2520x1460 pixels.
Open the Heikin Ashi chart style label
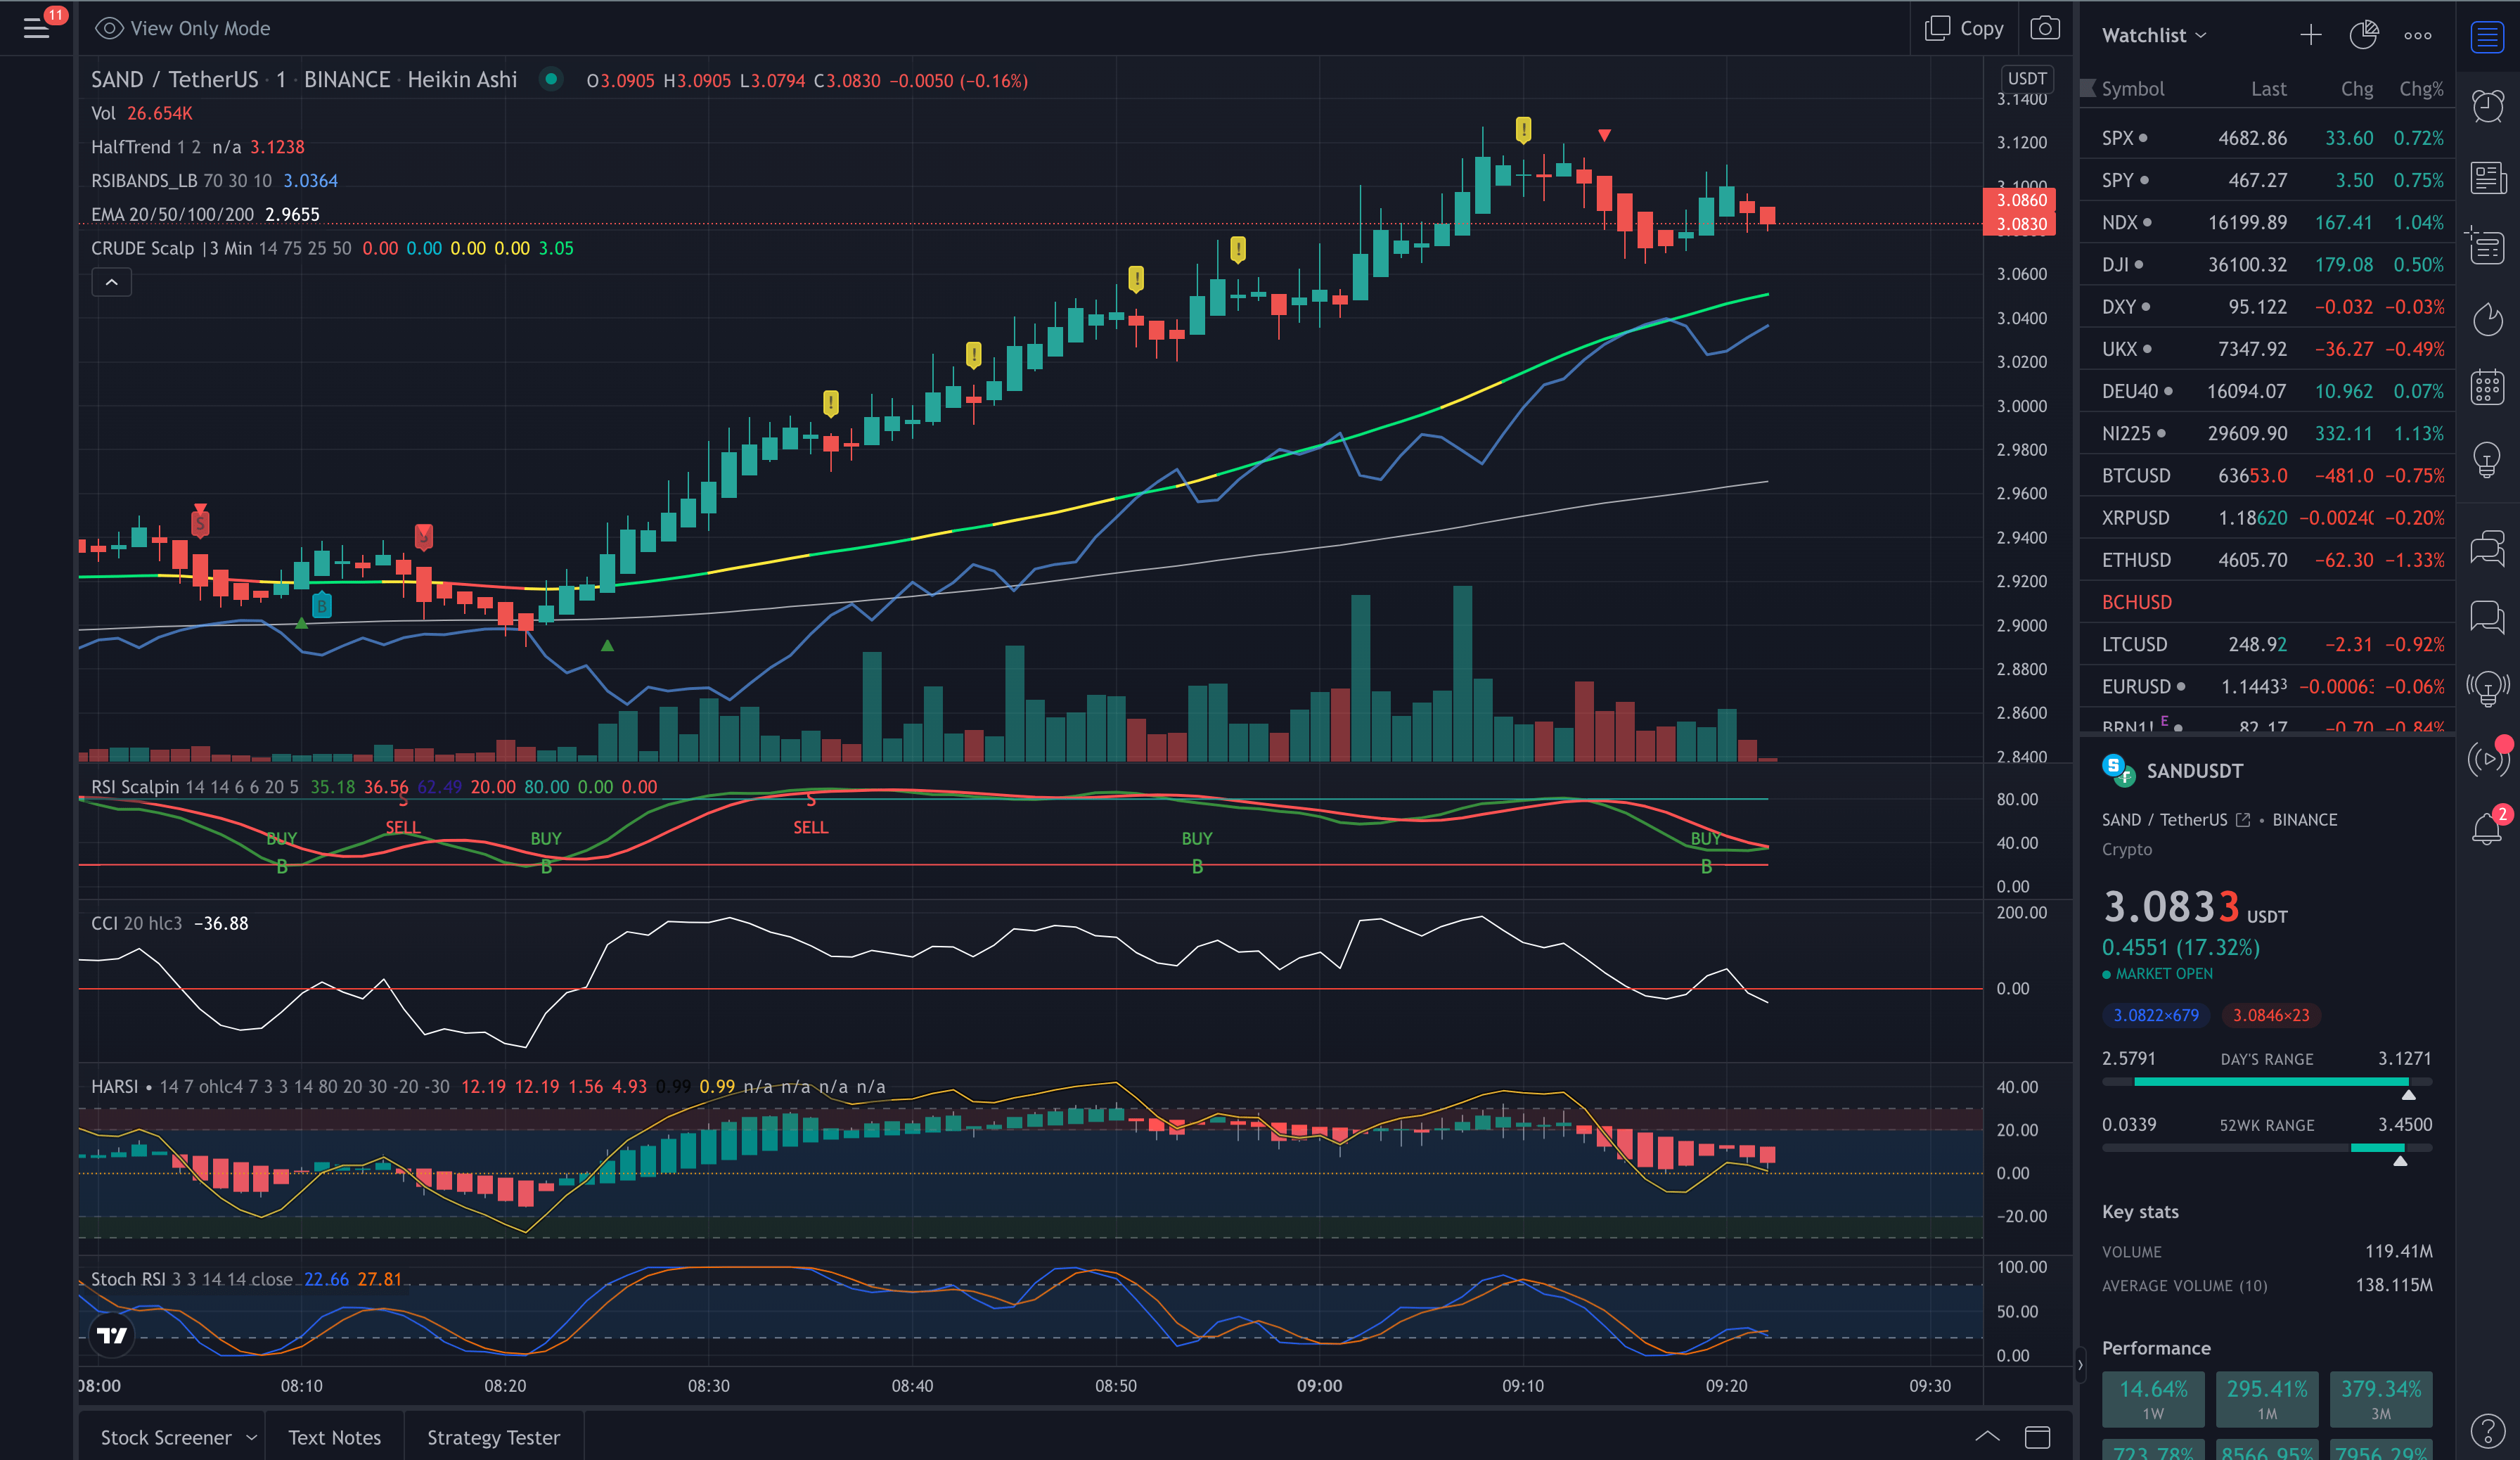coord(462,79)
